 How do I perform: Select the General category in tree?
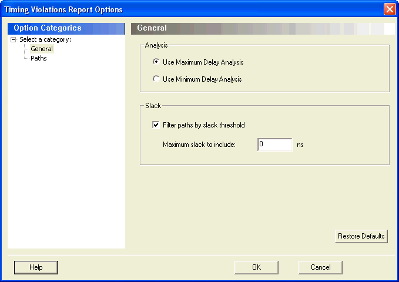pyautogui.click(x=42, y=49)
